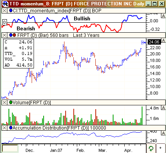Click the application icon in title bar
The image size is (166, 153).
point(5,4)
